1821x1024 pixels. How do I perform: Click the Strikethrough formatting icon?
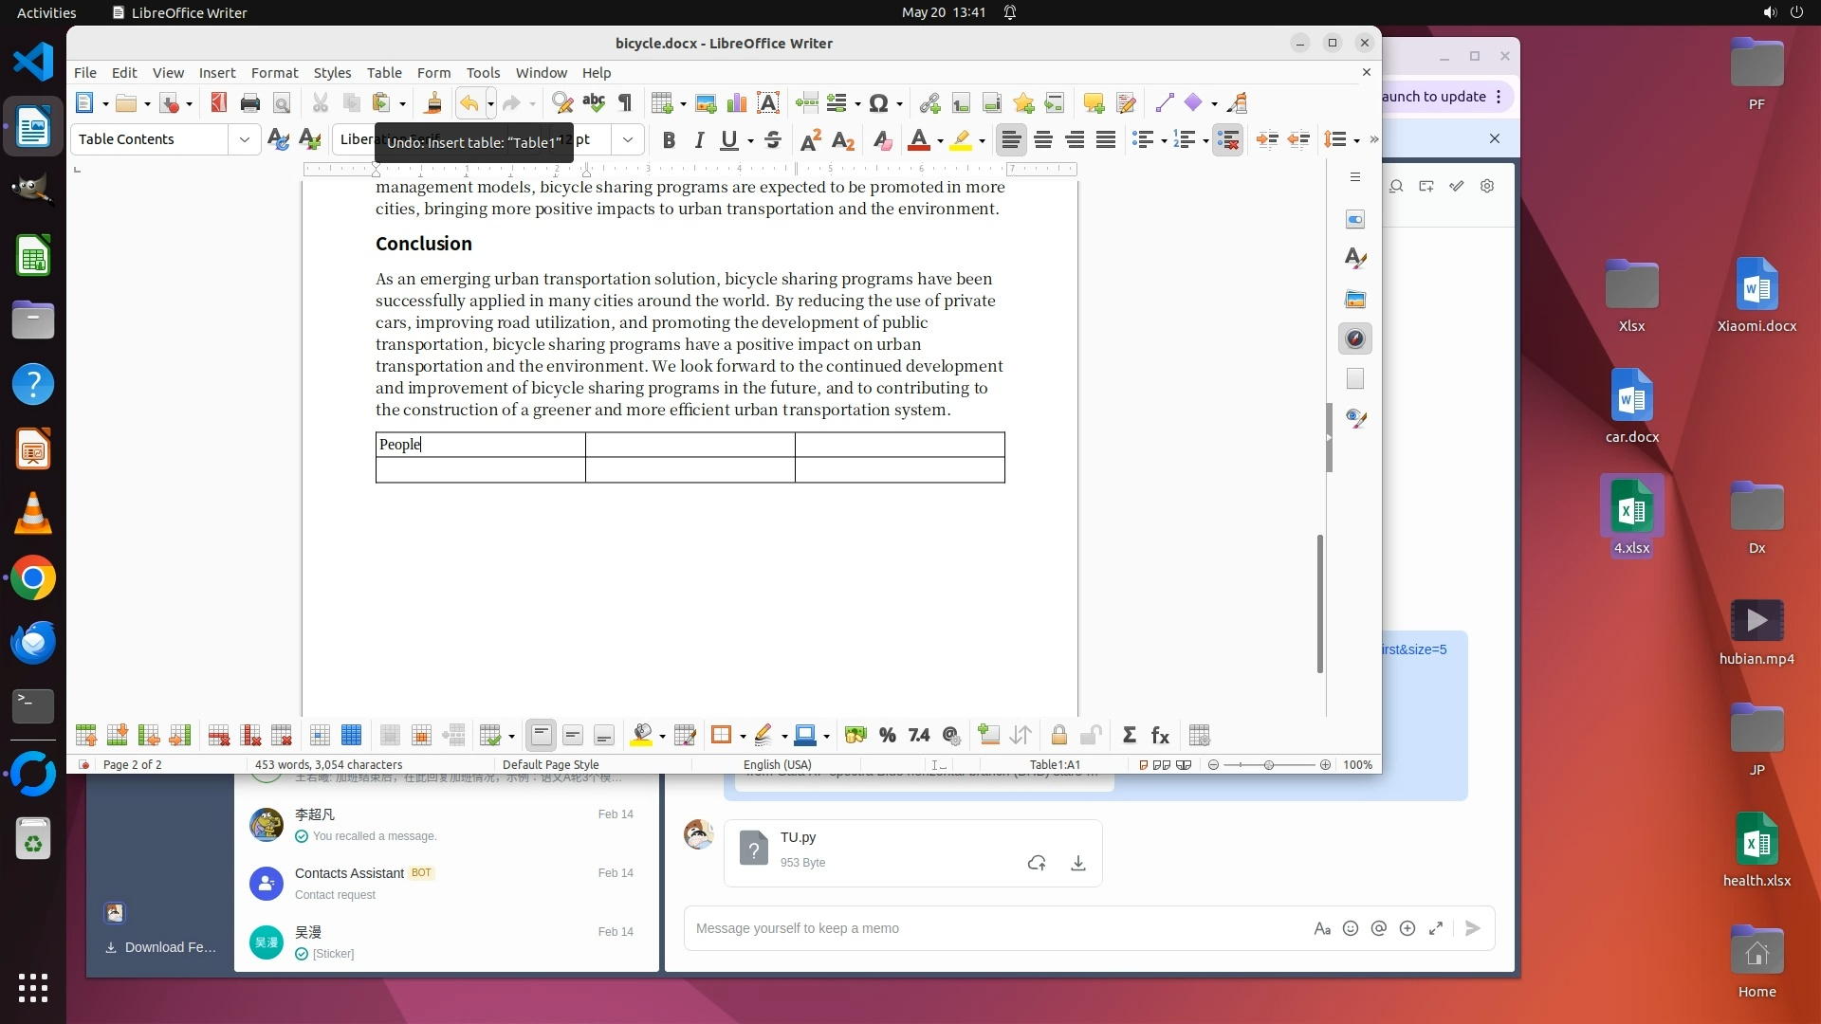(x=773, y=140)
